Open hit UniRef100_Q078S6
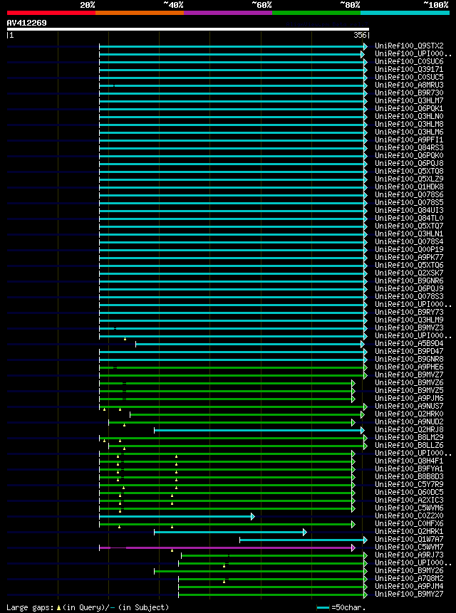This screenshot has width=456, height=613. [x=409, y=194]
